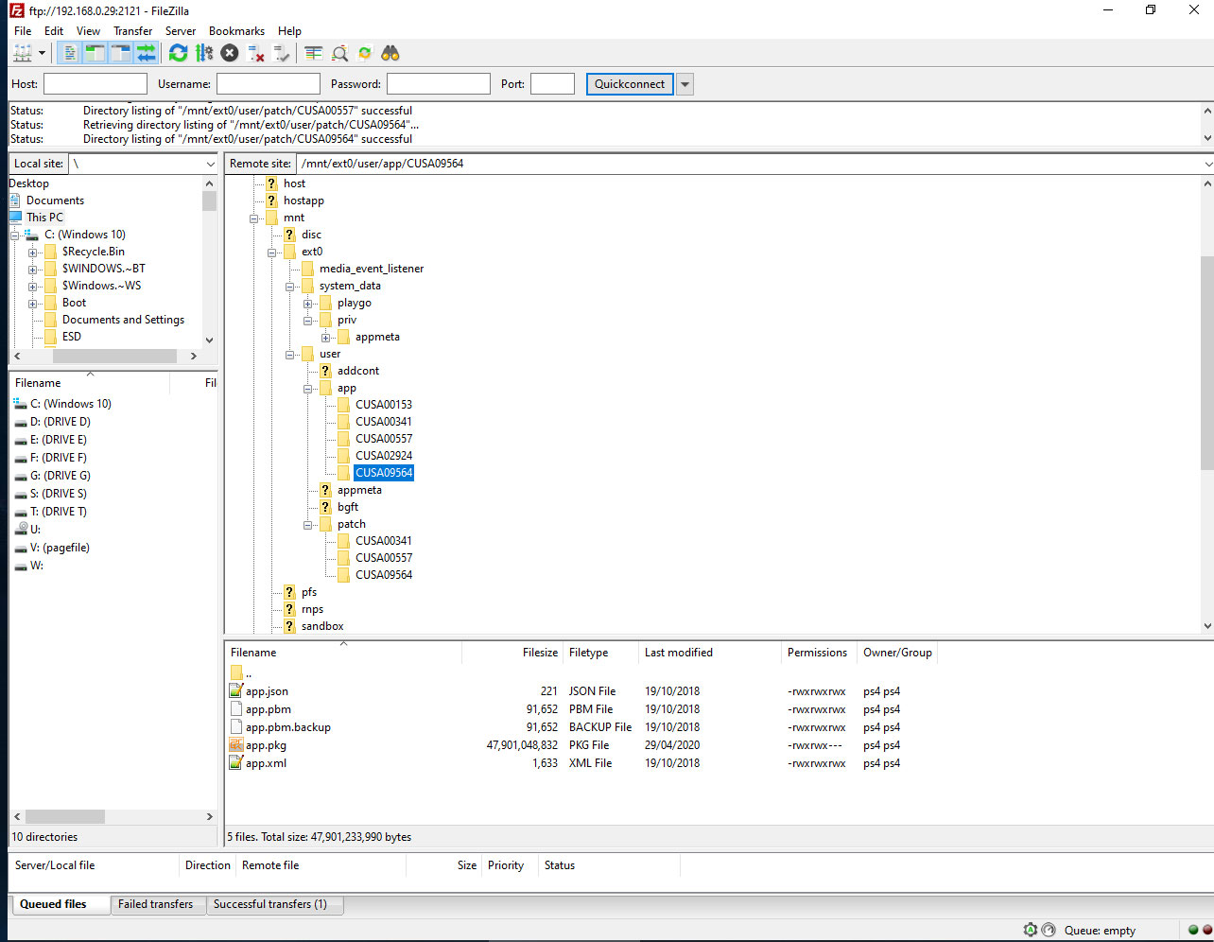Select the rnps folder in remote tree

(312, 609)
